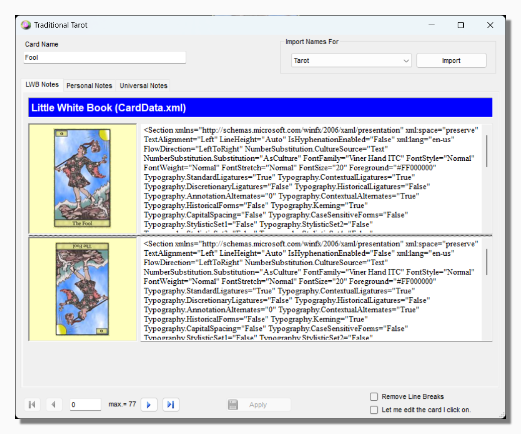Go to the previous card record
Viewport: 521px width, 434px height.
tap(54, 404)
